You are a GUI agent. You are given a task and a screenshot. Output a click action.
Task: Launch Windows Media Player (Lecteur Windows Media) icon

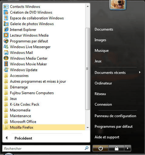click(6, 35)
